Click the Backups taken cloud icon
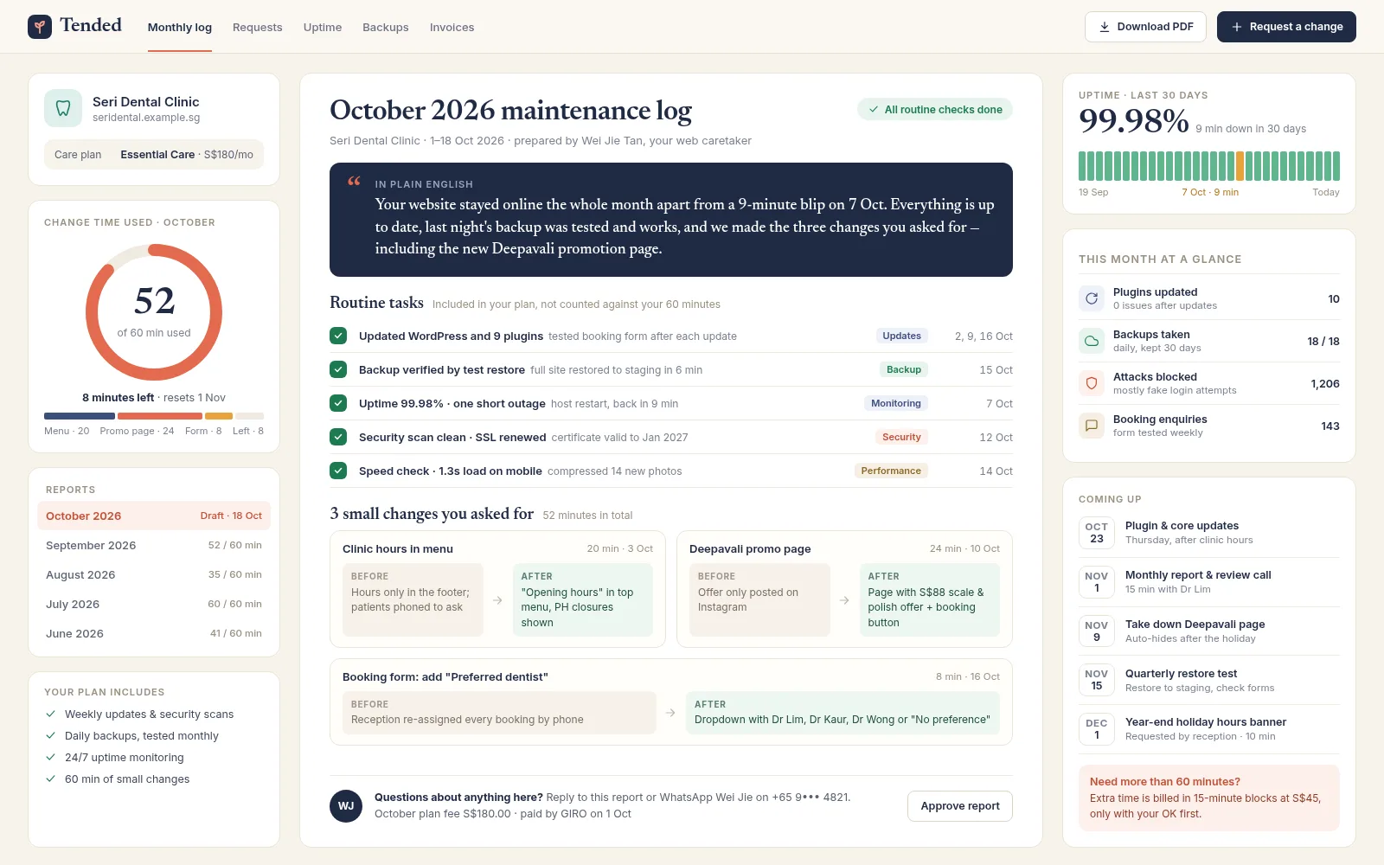1384x865 pixels. click(1092, 341)
